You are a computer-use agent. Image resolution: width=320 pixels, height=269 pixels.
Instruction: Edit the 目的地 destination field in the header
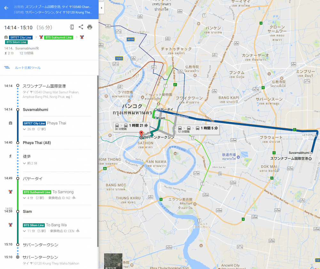[53, 12]
